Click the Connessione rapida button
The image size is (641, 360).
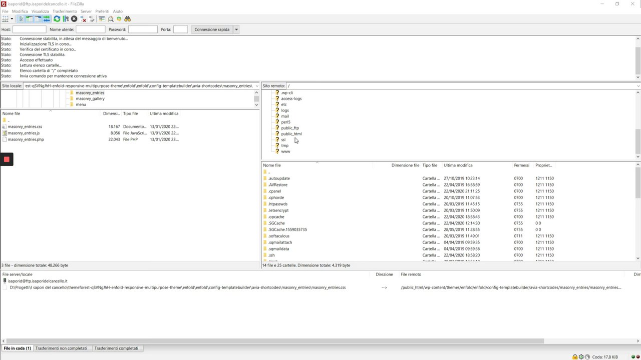point(212,29)
